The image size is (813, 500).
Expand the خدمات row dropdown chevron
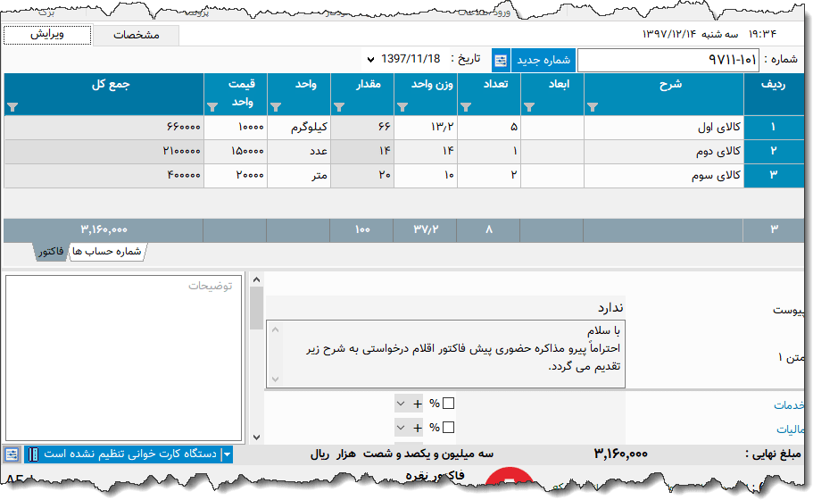coord(401,404)
